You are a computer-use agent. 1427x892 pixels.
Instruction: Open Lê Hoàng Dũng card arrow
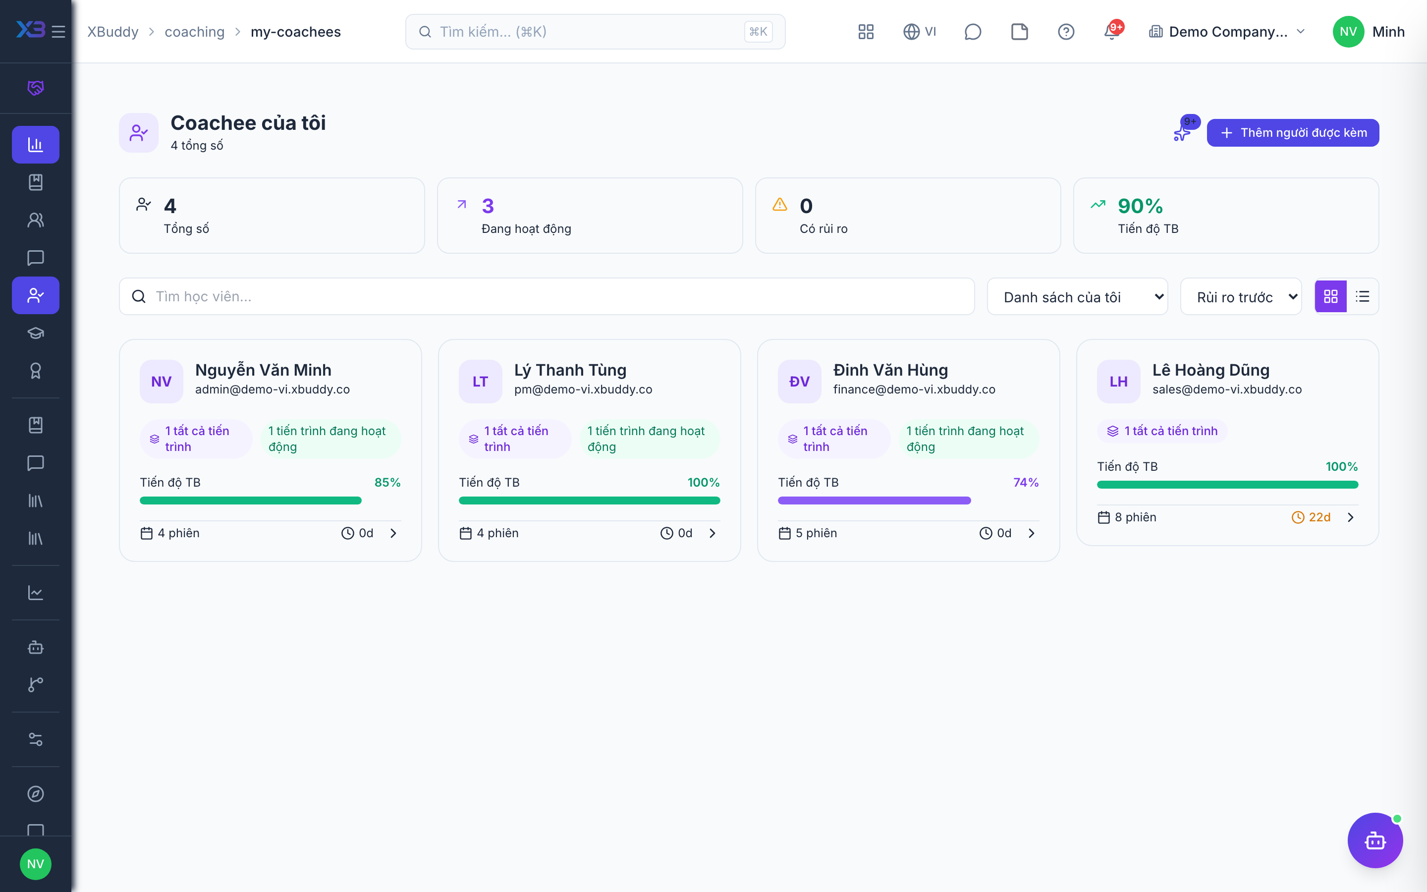pos(1350,517)
